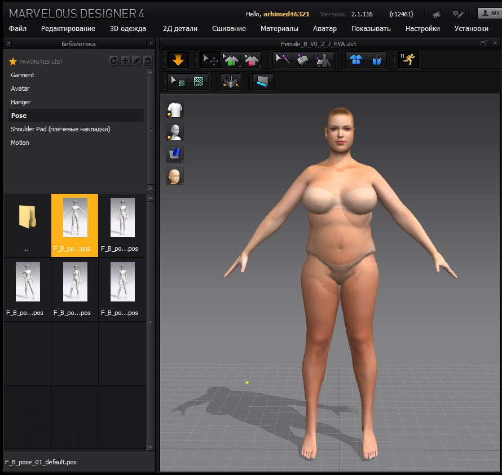Toggle garment display with white T-shirt icon
The image size is (502, 475).
tap(175, 109)
